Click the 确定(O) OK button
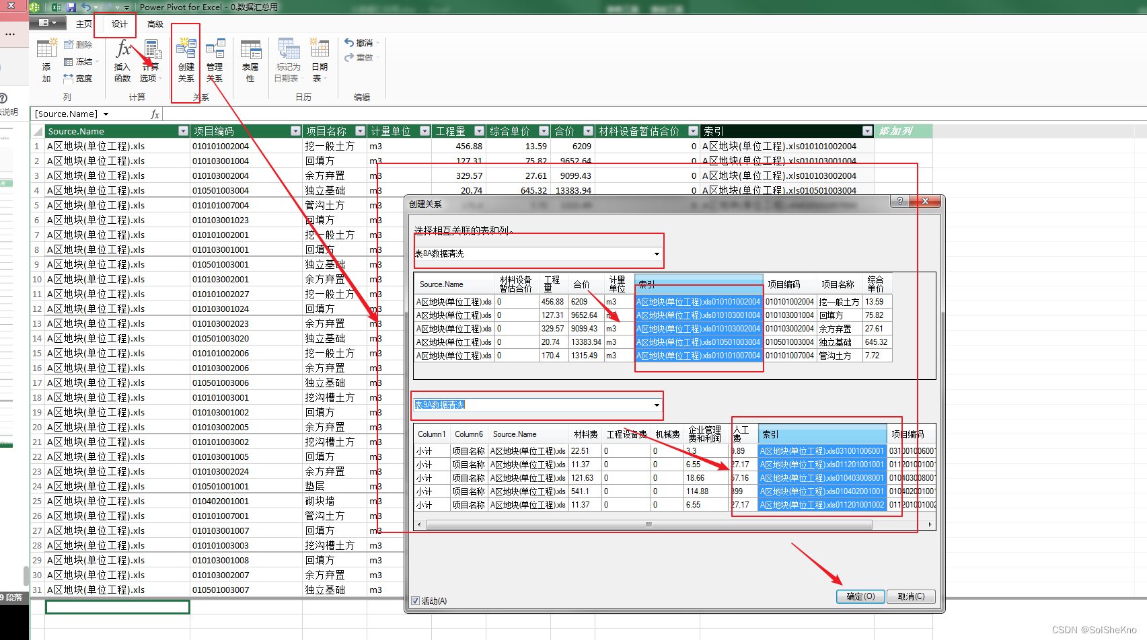The image size is (1147, 640). tap(860, 596)
